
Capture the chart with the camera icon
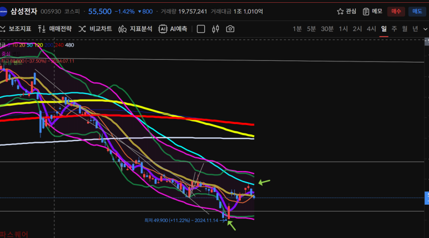coord(230,29)
